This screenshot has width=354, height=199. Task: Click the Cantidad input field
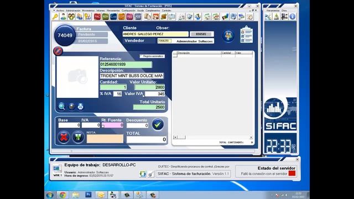113,87
